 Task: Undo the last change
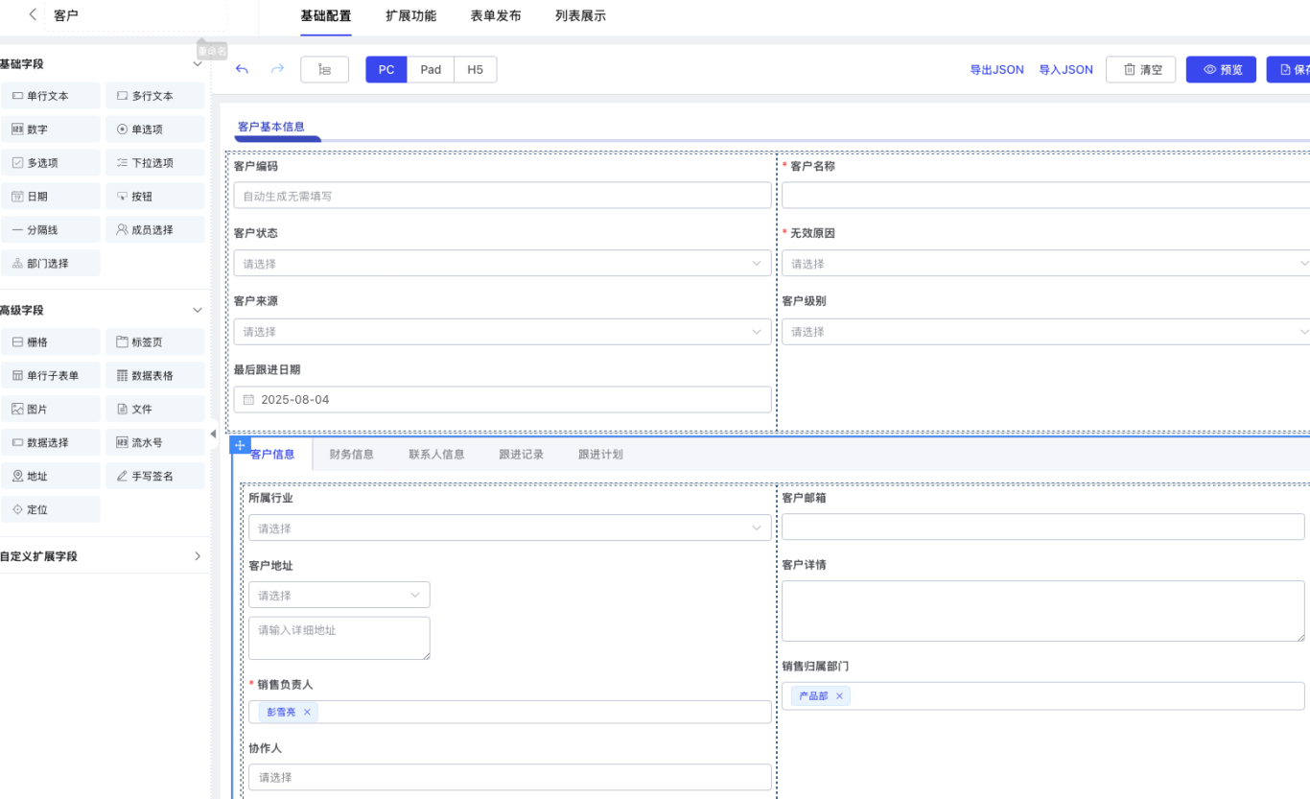click(x=242, y=69)
